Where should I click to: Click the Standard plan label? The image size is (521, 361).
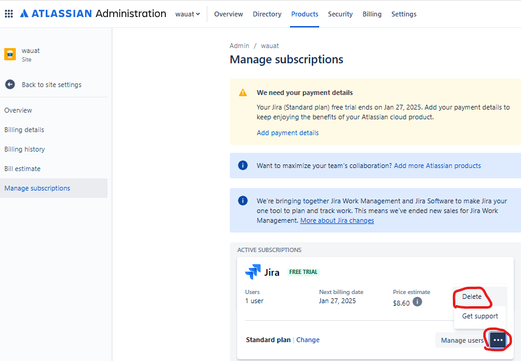(268, 340)
